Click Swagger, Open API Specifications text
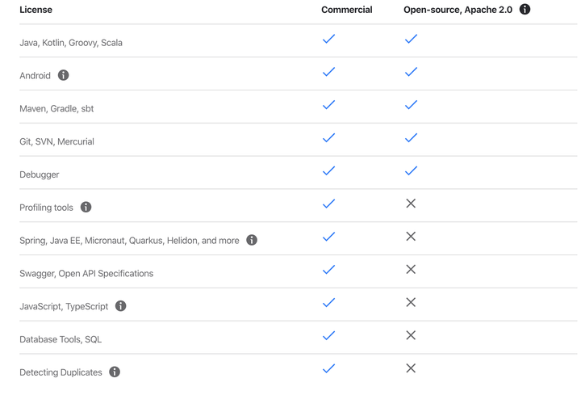 [86, 273]
